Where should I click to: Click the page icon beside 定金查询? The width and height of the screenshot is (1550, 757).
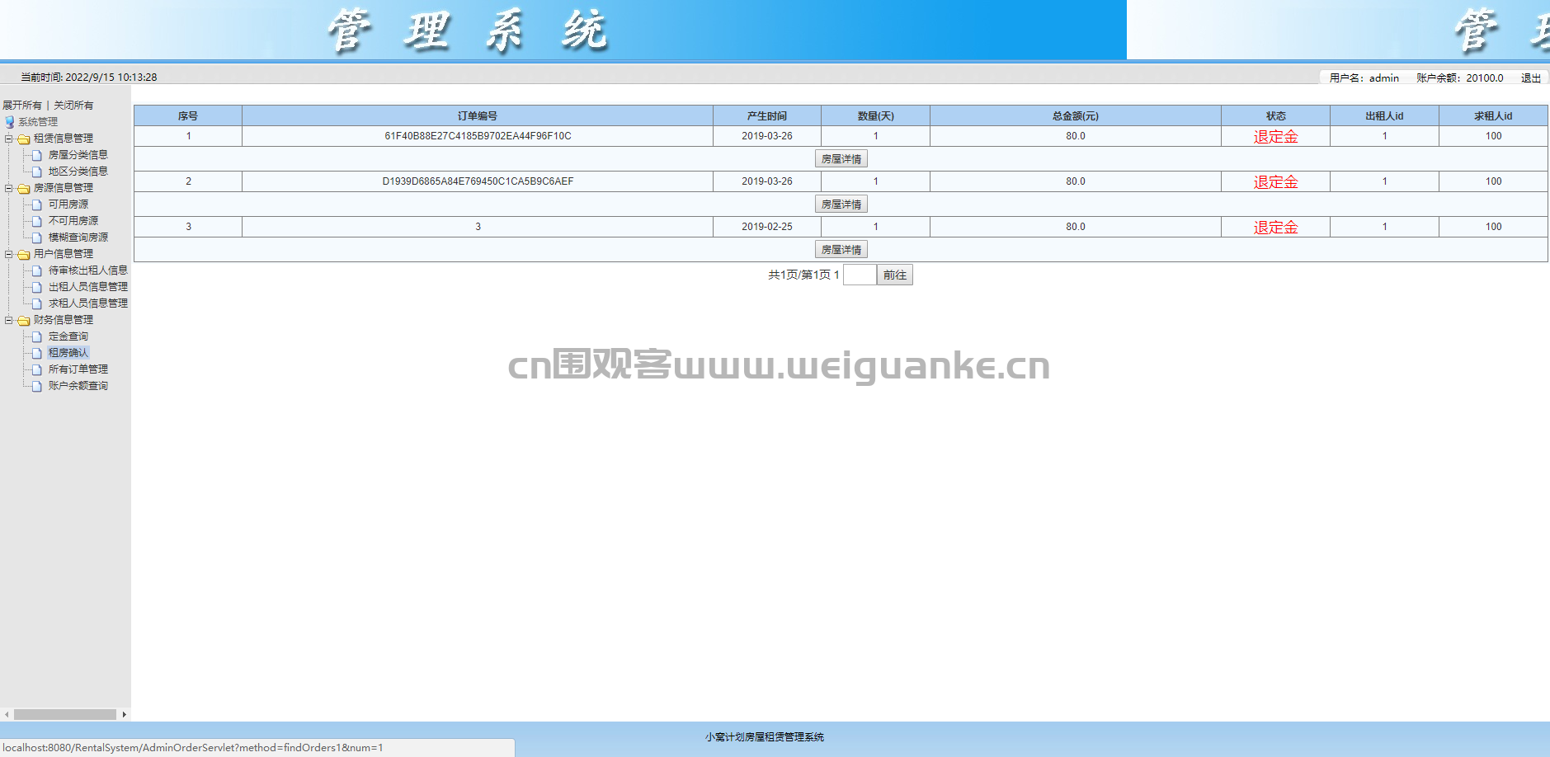tap(37, 336)
